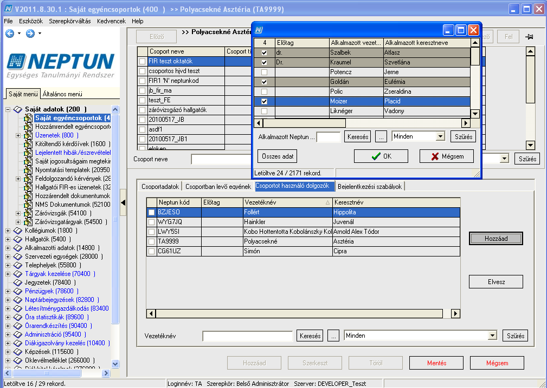The image size is (547, 388).
Task: Expand the Tárgyak kezelése tree node
Action: [x=8, y=274]
